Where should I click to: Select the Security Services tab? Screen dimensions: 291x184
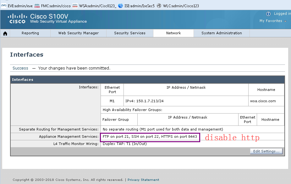click(130, 33)
